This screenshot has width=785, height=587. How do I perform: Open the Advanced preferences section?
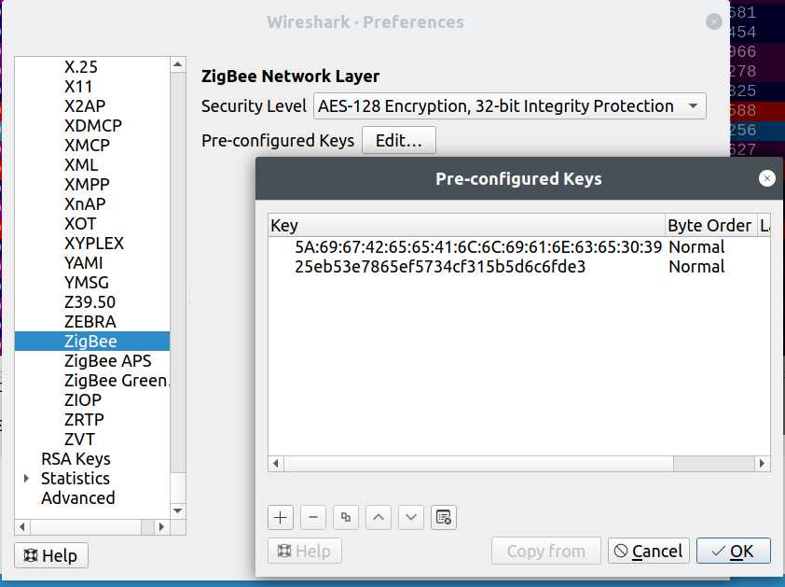tap(78, 497)
